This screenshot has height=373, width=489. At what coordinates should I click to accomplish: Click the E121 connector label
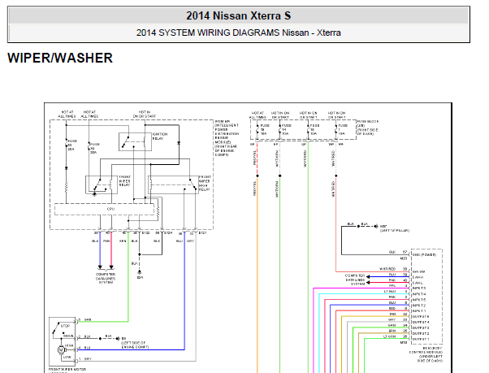coord(202,232)
